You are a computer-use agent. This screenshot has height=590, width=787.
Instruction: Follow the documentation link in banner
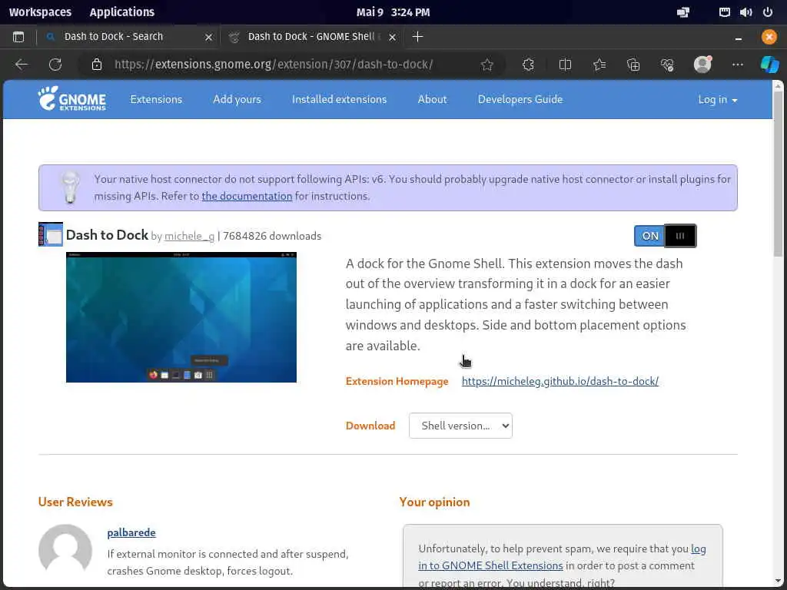coord(247,196)
